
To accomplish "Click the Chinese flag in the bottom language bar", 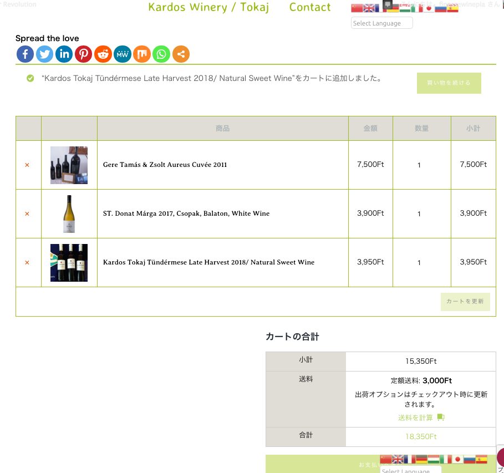I will tap(386, 459).
